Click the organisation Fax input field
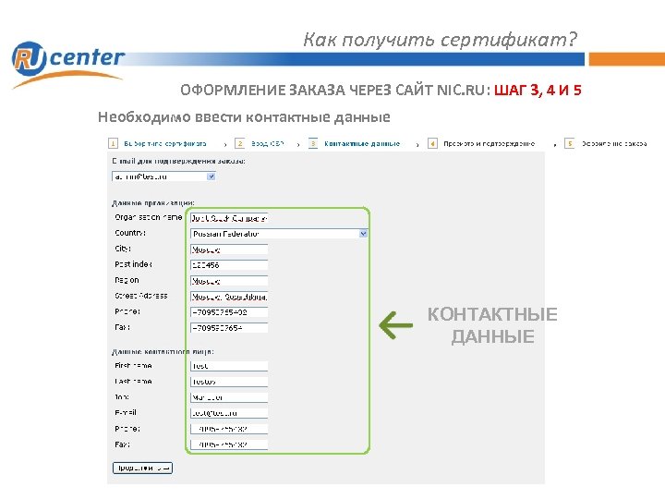 [x=229, y=328]
